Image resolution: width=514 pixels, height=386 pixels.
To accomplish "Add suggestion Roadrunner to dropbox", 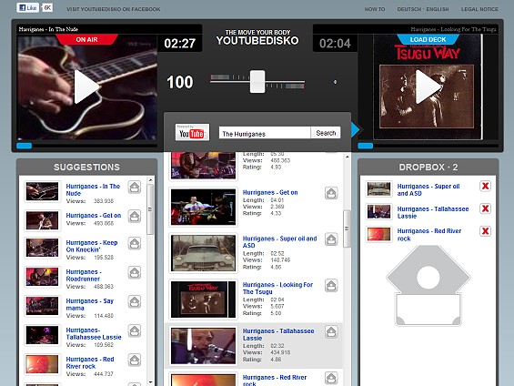I will tap(135, 273).
